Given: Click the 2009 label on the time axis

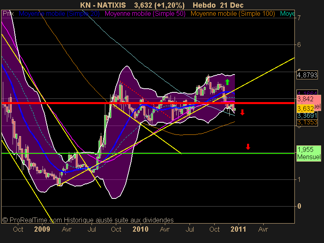Looking at the screenshot, I should pyautogui.click(x=42, y=229).
